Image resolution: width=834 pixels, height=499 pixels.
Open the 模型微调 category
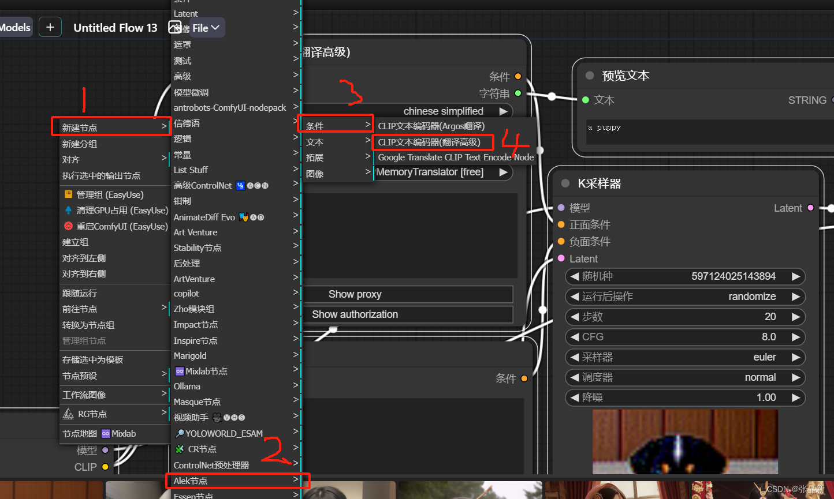(236, 92)
